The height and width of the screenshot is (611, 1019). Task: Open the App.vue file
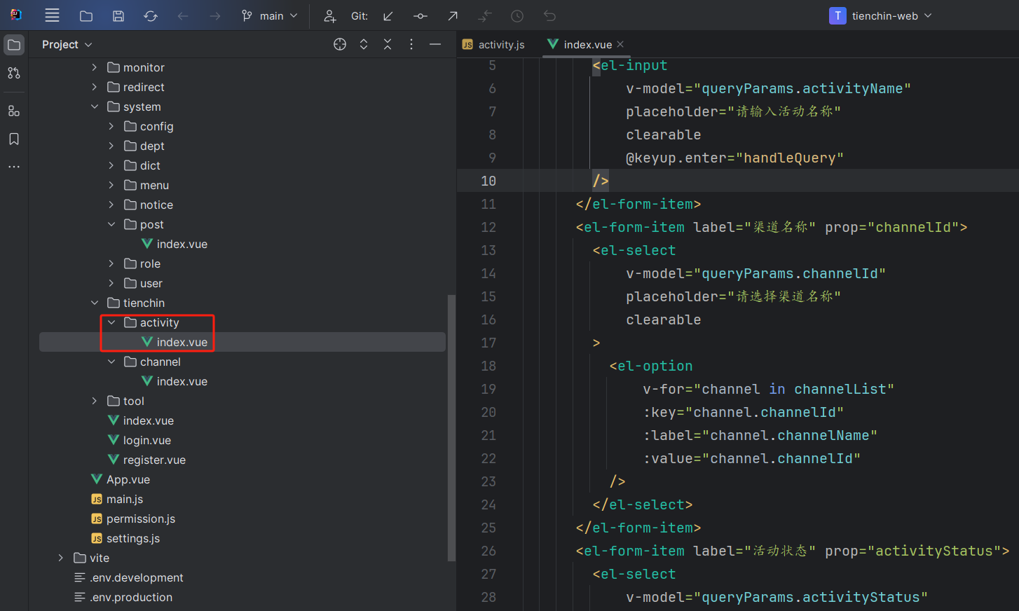click(x=121, y=479)
